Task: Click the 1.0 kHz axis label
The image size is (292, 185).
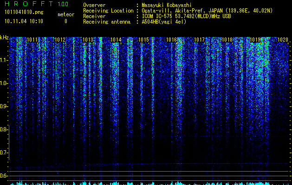Action: click(x=4, y=84)
